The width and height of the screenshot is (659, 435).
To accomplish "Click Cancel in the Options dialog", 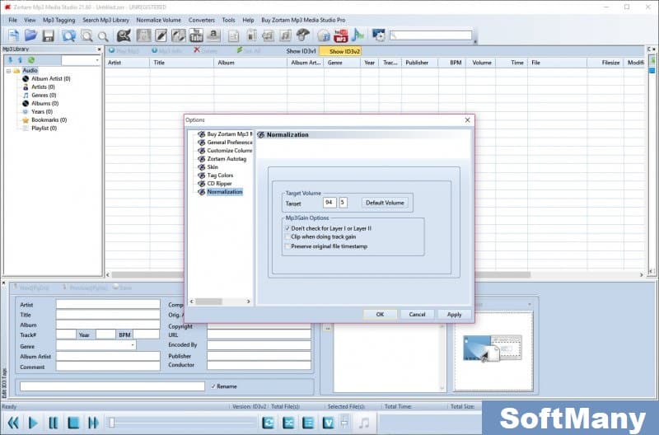I will pyautogui.click(x=417, y=315).
